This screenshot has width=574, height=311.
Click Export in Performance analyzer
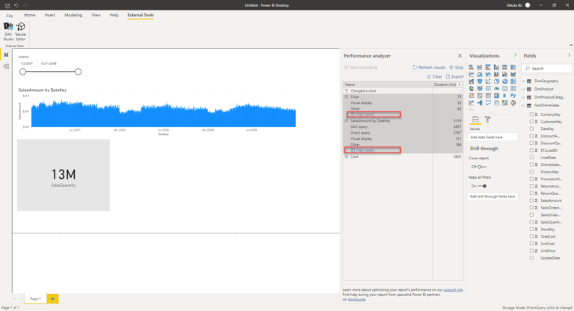tap(454, 76)
